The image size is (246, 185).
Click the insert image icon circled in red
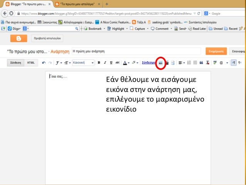[x=161, y=63]
